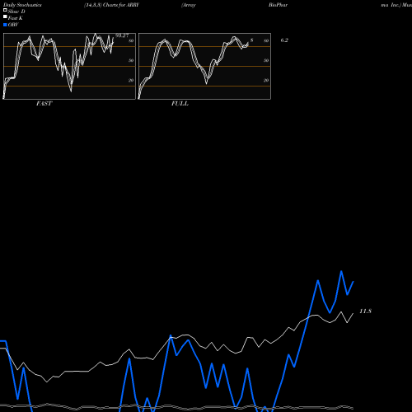Click the 'Charts for ARRY' heading text
This screenshot has height=412, width=412.
pyautogui.click(x=121, y=5)
